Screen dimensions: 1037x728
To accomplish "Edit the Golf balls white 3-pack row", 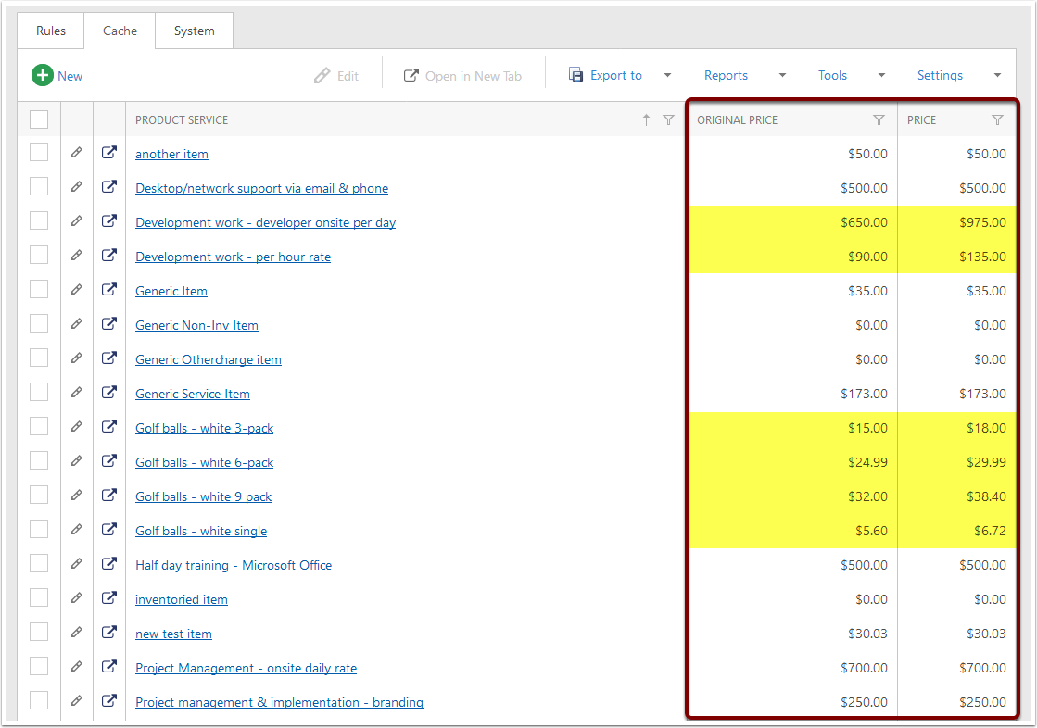I will tap(77, 427).
